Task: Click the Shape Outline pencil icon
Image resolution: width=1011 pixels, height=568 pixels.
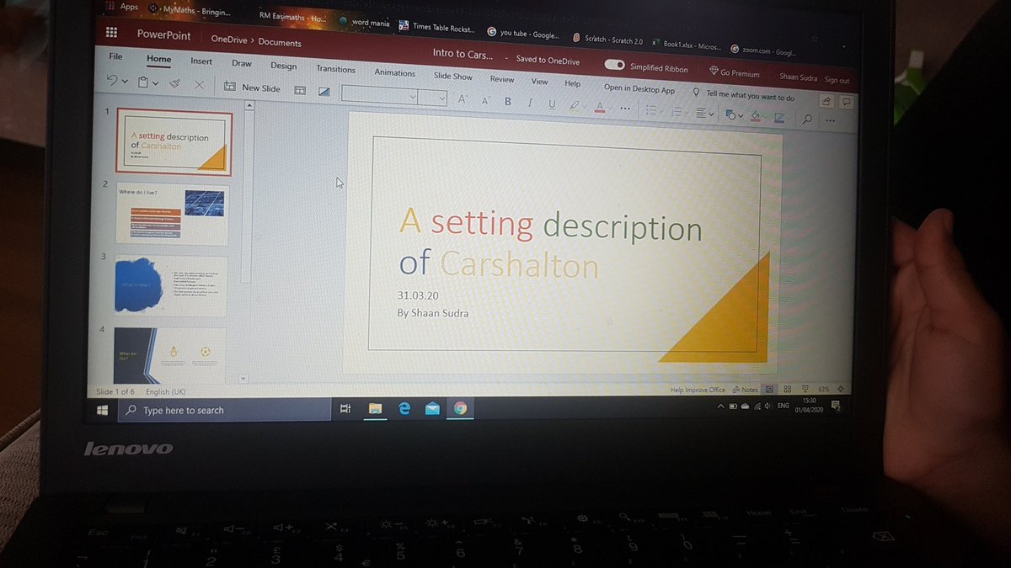Action: point(779,117)
